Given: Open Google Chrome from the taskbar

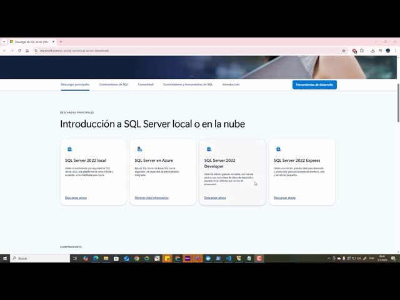Looking at the screenshot, I should click(x=137, y=258).
